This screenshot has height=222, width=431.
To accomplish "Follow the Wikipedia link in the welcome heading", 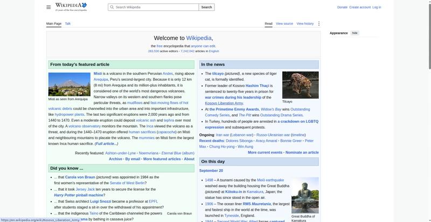I will point(199,38).
